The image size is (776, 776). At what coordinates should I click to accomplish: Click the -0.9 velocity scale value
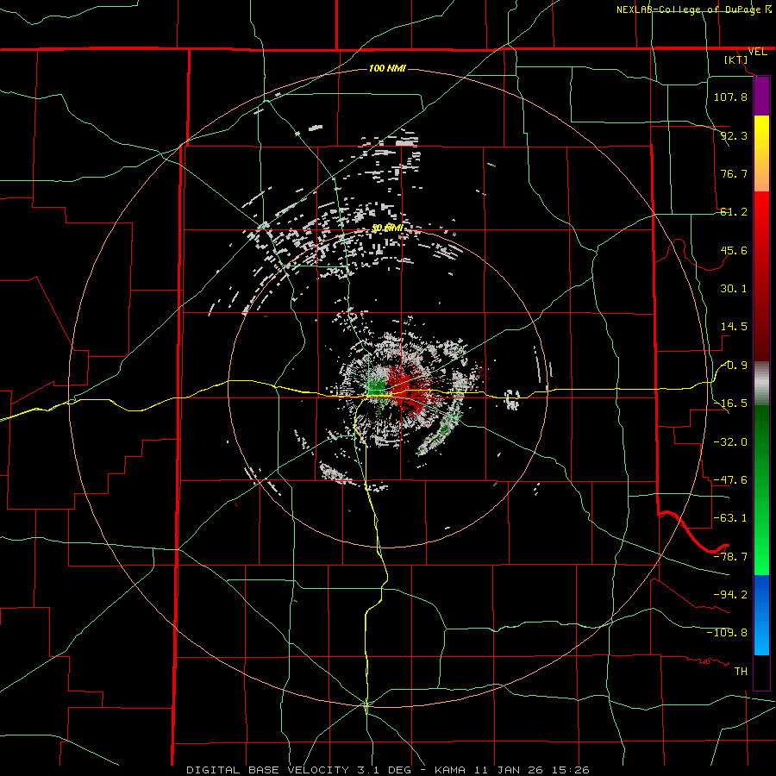pos(734,366)
